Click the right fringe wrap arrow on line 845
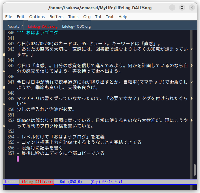Screen dimensions: 200x193 191,65
